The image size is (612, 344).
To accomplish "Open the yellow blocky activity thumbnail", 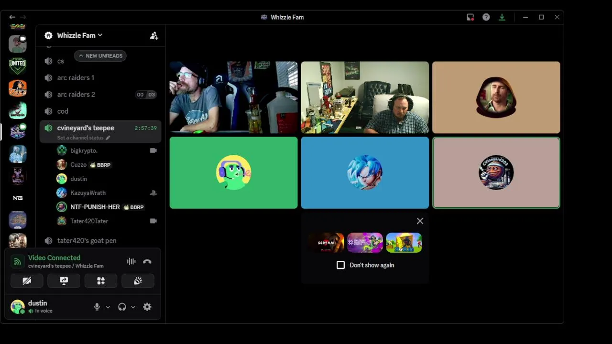I will 404,243.
